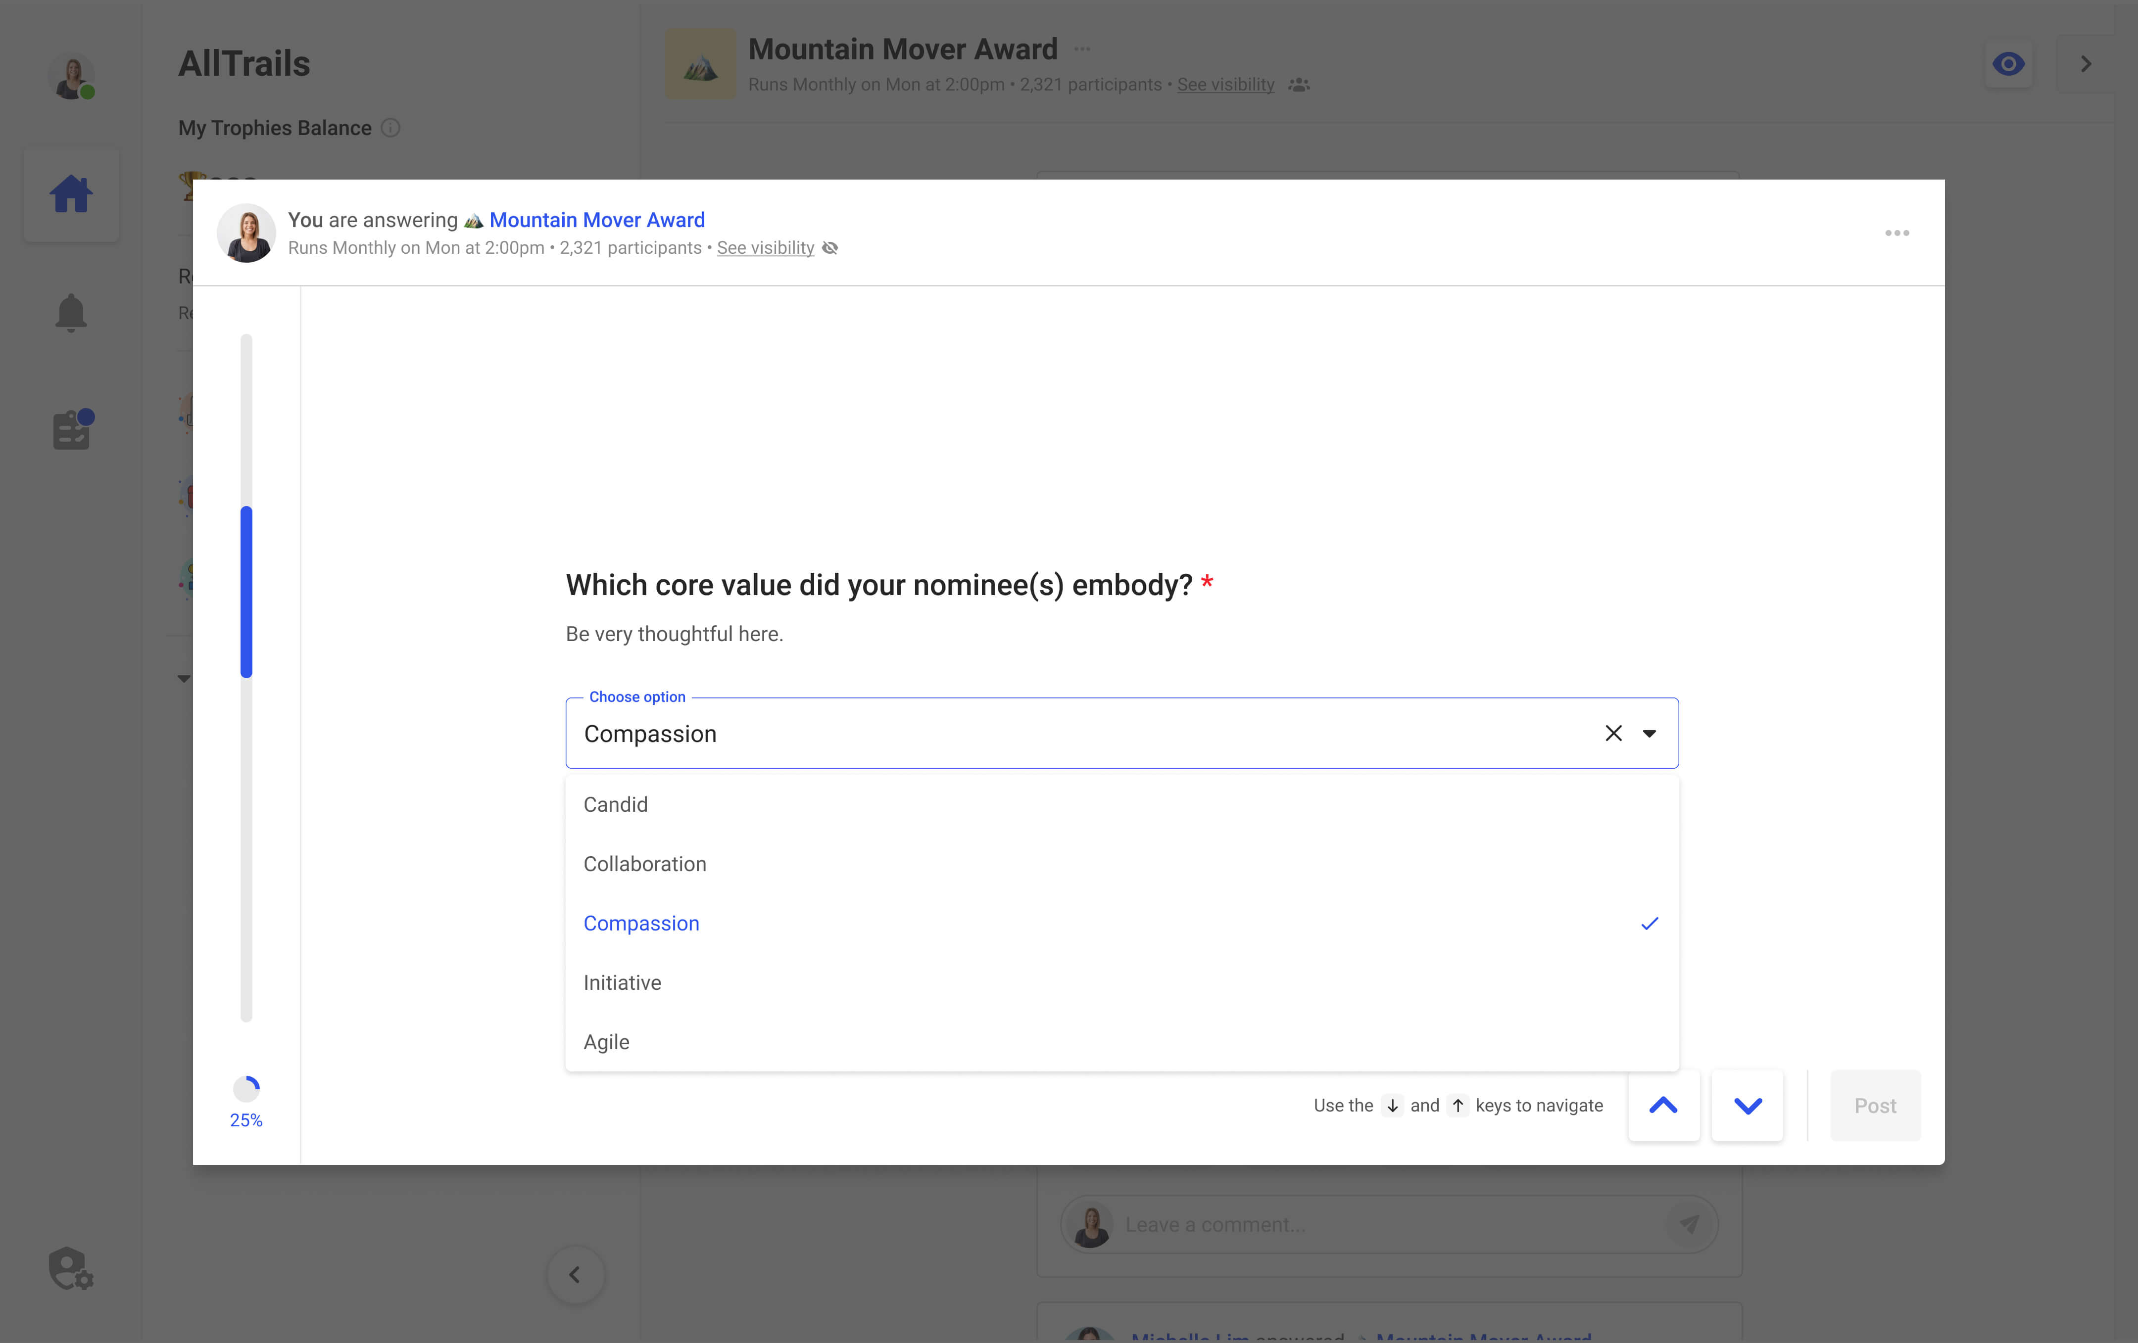Select the Home icon in the sidebar

click(71, 193)
